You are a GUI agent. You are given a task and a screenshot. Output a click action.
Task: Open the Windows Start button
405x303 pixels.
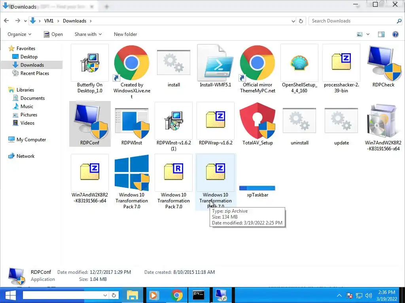pyautogui.click(x=10, y=295)
